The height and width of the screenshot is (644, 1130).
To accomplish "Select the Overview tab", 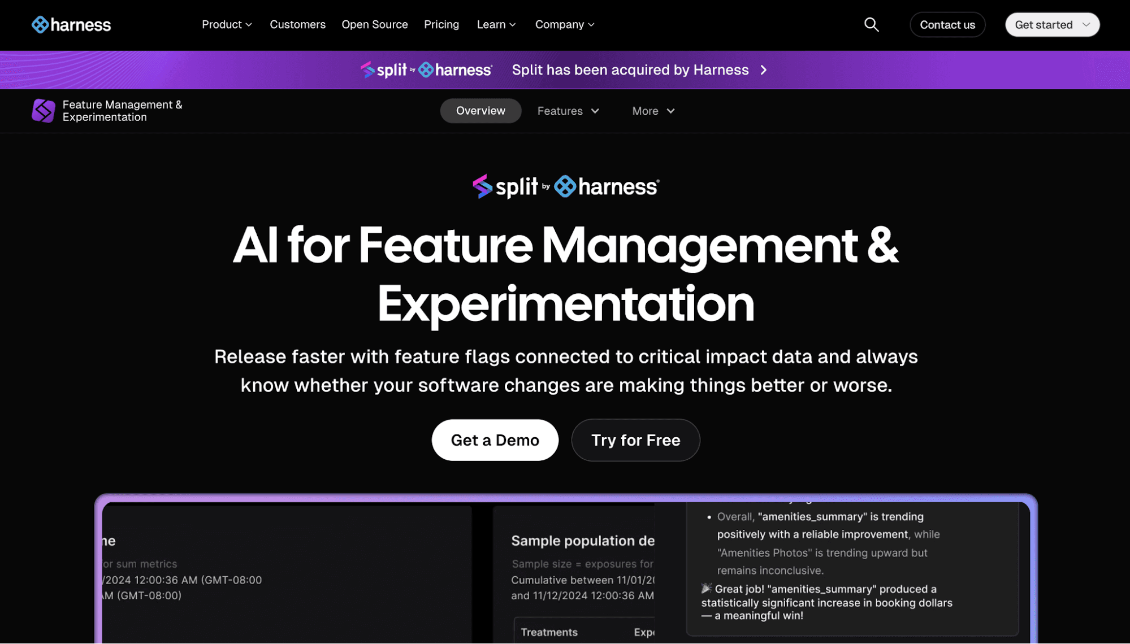I will click(x=480, y=111).
